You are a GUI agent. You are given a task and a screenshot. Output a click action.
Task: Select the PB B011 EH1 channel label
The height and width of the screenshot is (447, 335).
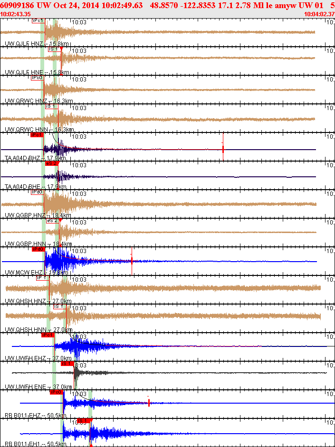point(36,444)
